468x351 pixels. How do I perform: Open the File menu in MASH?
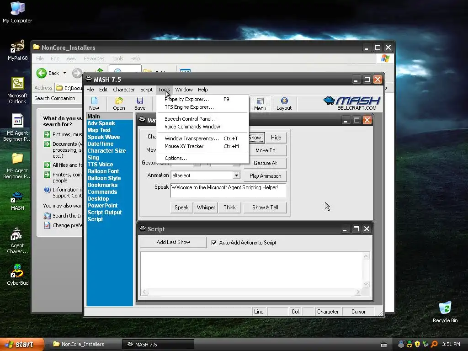(x=90, y=90)
